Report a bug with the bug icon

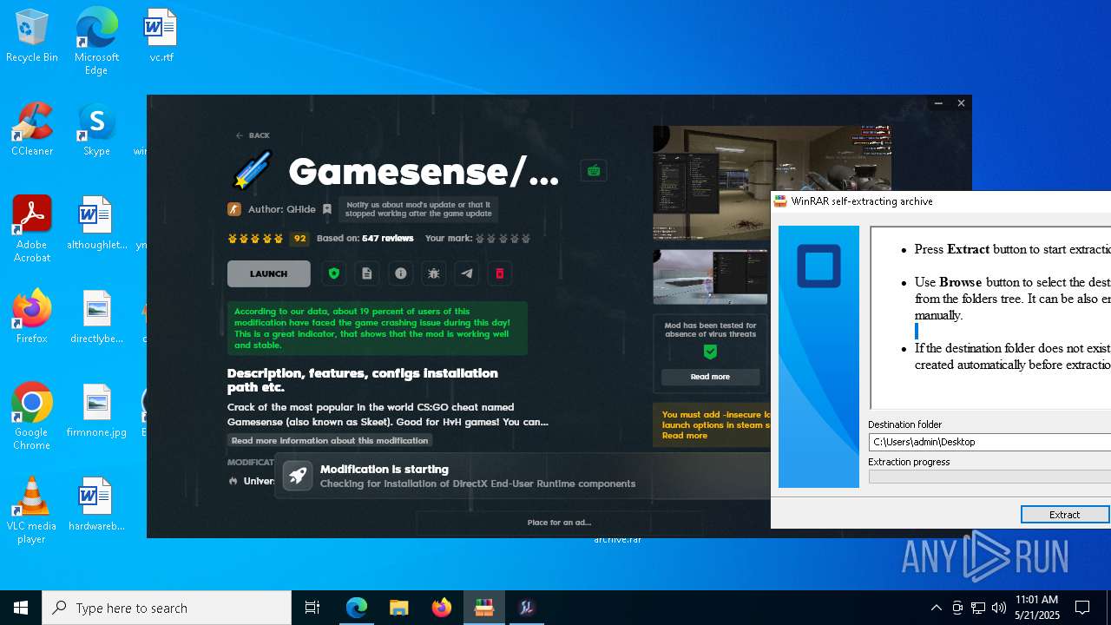click(x=434, y=273)
